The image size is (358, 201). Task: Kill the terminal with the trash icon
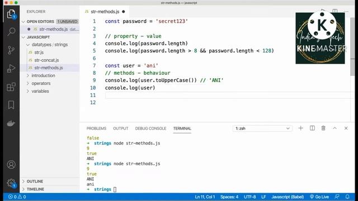tap(323, 128)
